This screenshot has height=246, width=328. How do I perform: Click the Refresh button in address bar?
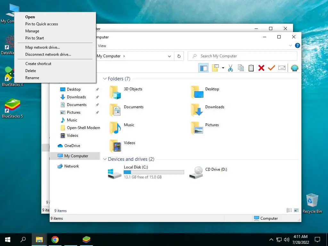point(179,56)
